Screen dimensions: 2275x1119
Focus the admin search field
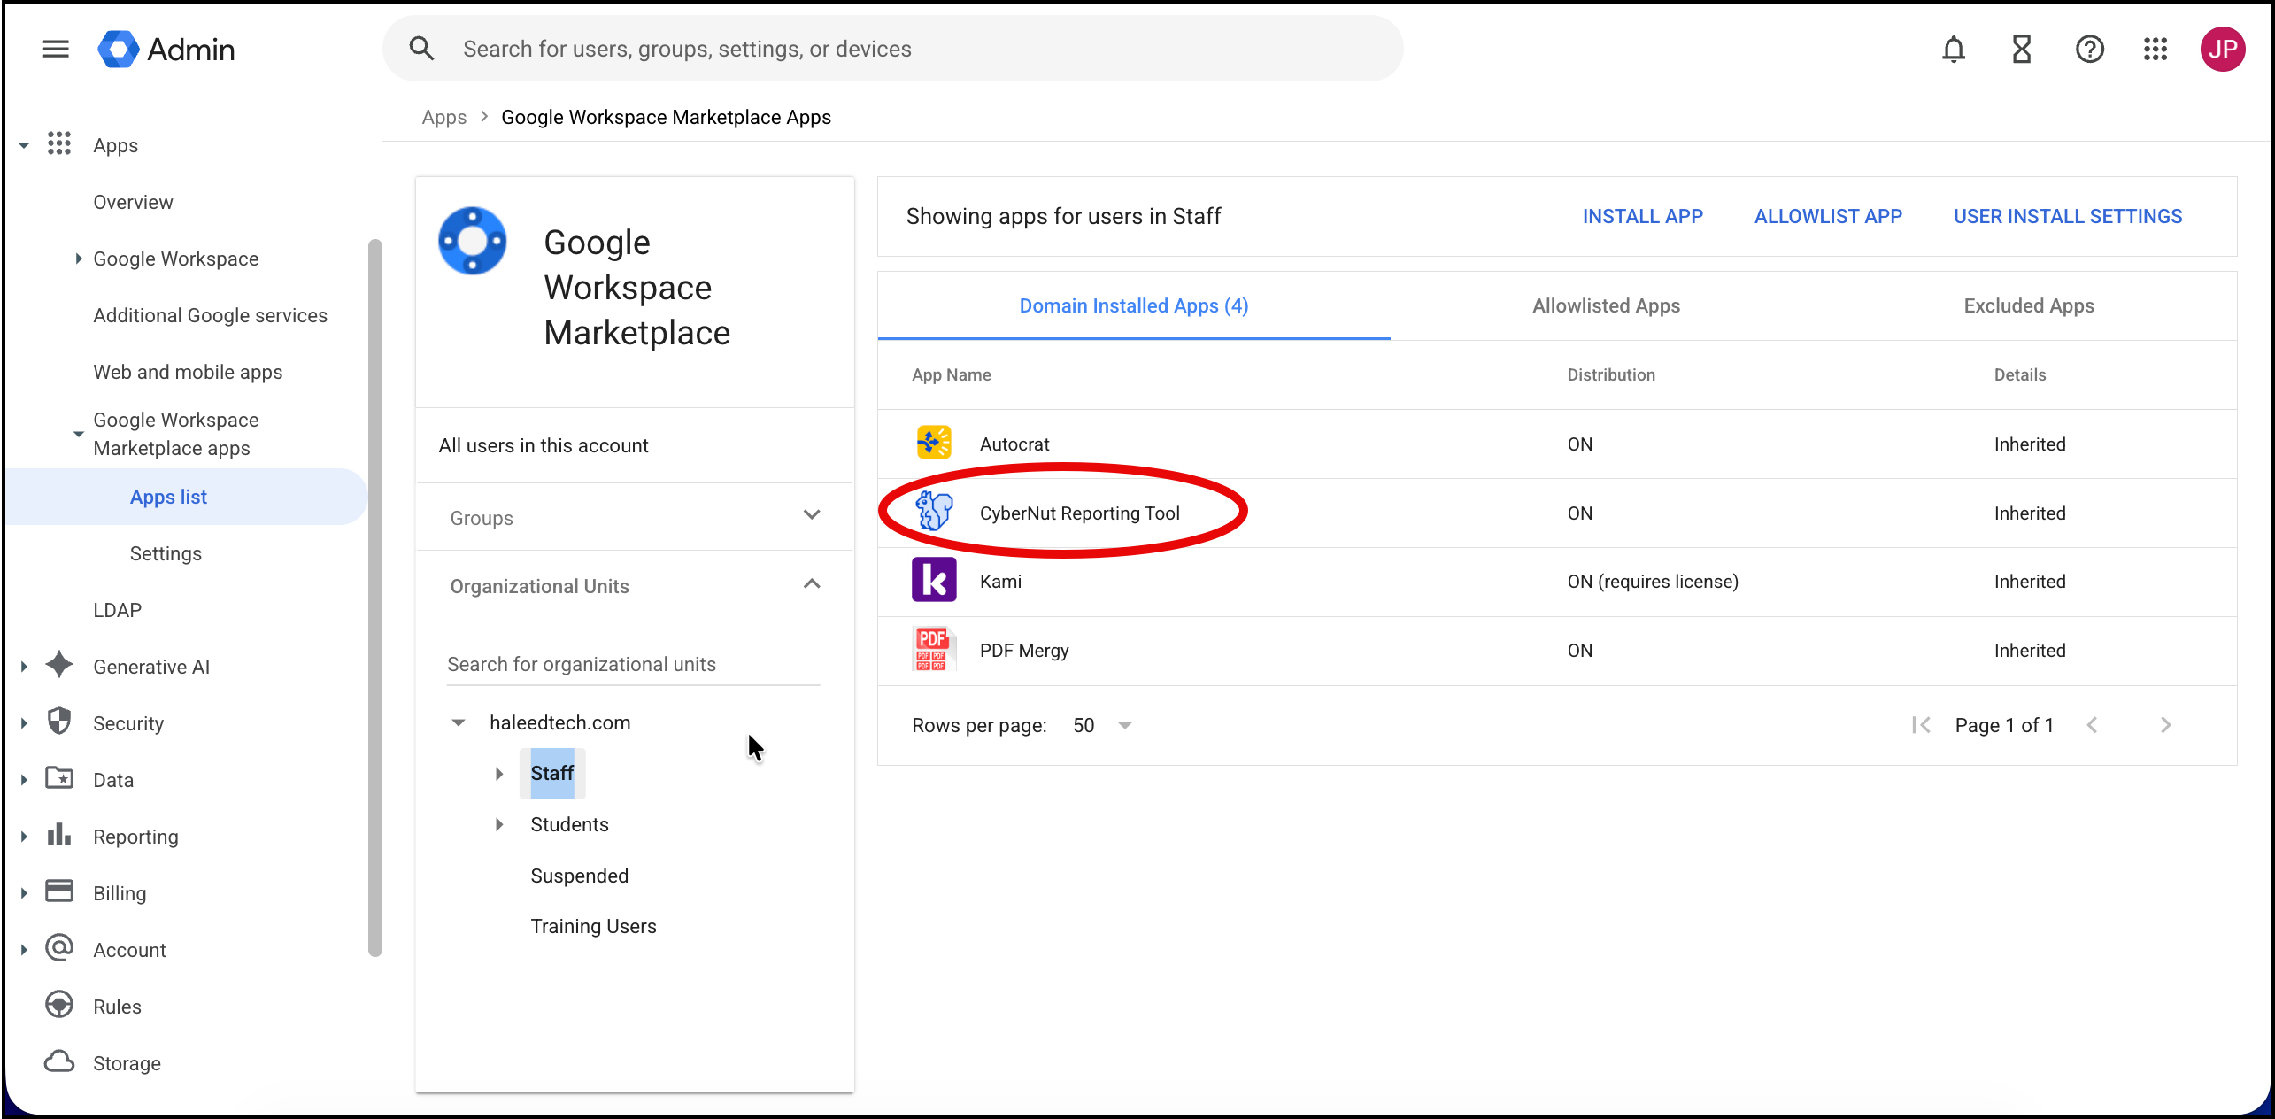pyautogui.click(x=893, y=49)
